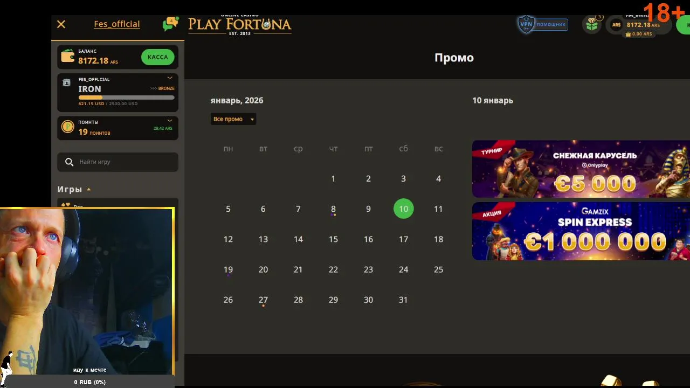This screenshot has width=690, height=388.
Task: Click the январь, 2026 month heading
Action: 237,100
